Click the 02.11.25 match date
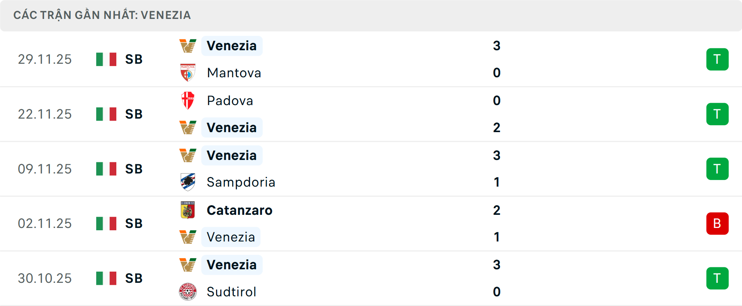 pos(45,223)
